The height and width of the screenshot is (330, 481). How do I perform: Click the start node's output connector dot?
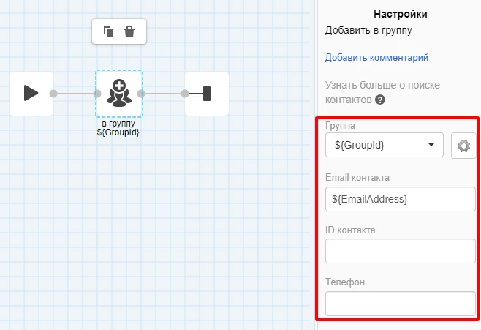53,94
